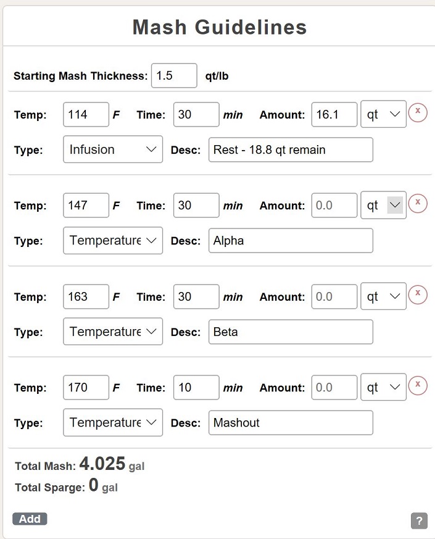Delete the Alpha mash step
This screenshot has height=539, width=435.
click(418, 203)
